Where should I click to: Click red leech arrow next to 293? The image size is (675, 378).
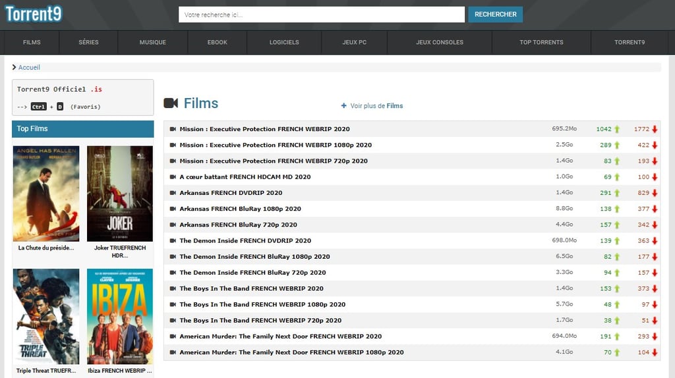[x=655, y=337]
